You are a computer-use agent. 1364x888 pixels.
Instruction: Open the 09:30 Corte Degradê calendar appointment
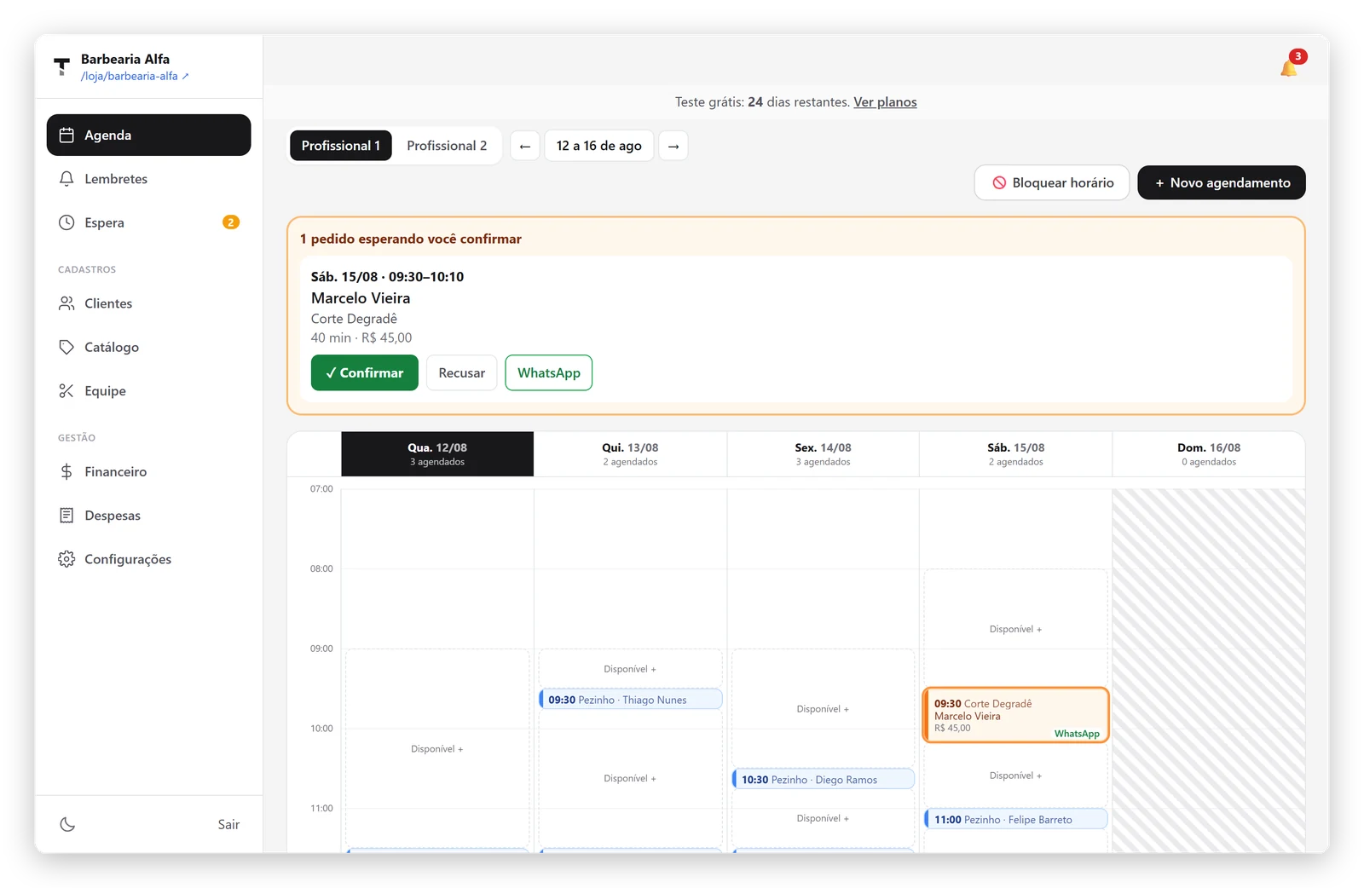pos(1016,715)
